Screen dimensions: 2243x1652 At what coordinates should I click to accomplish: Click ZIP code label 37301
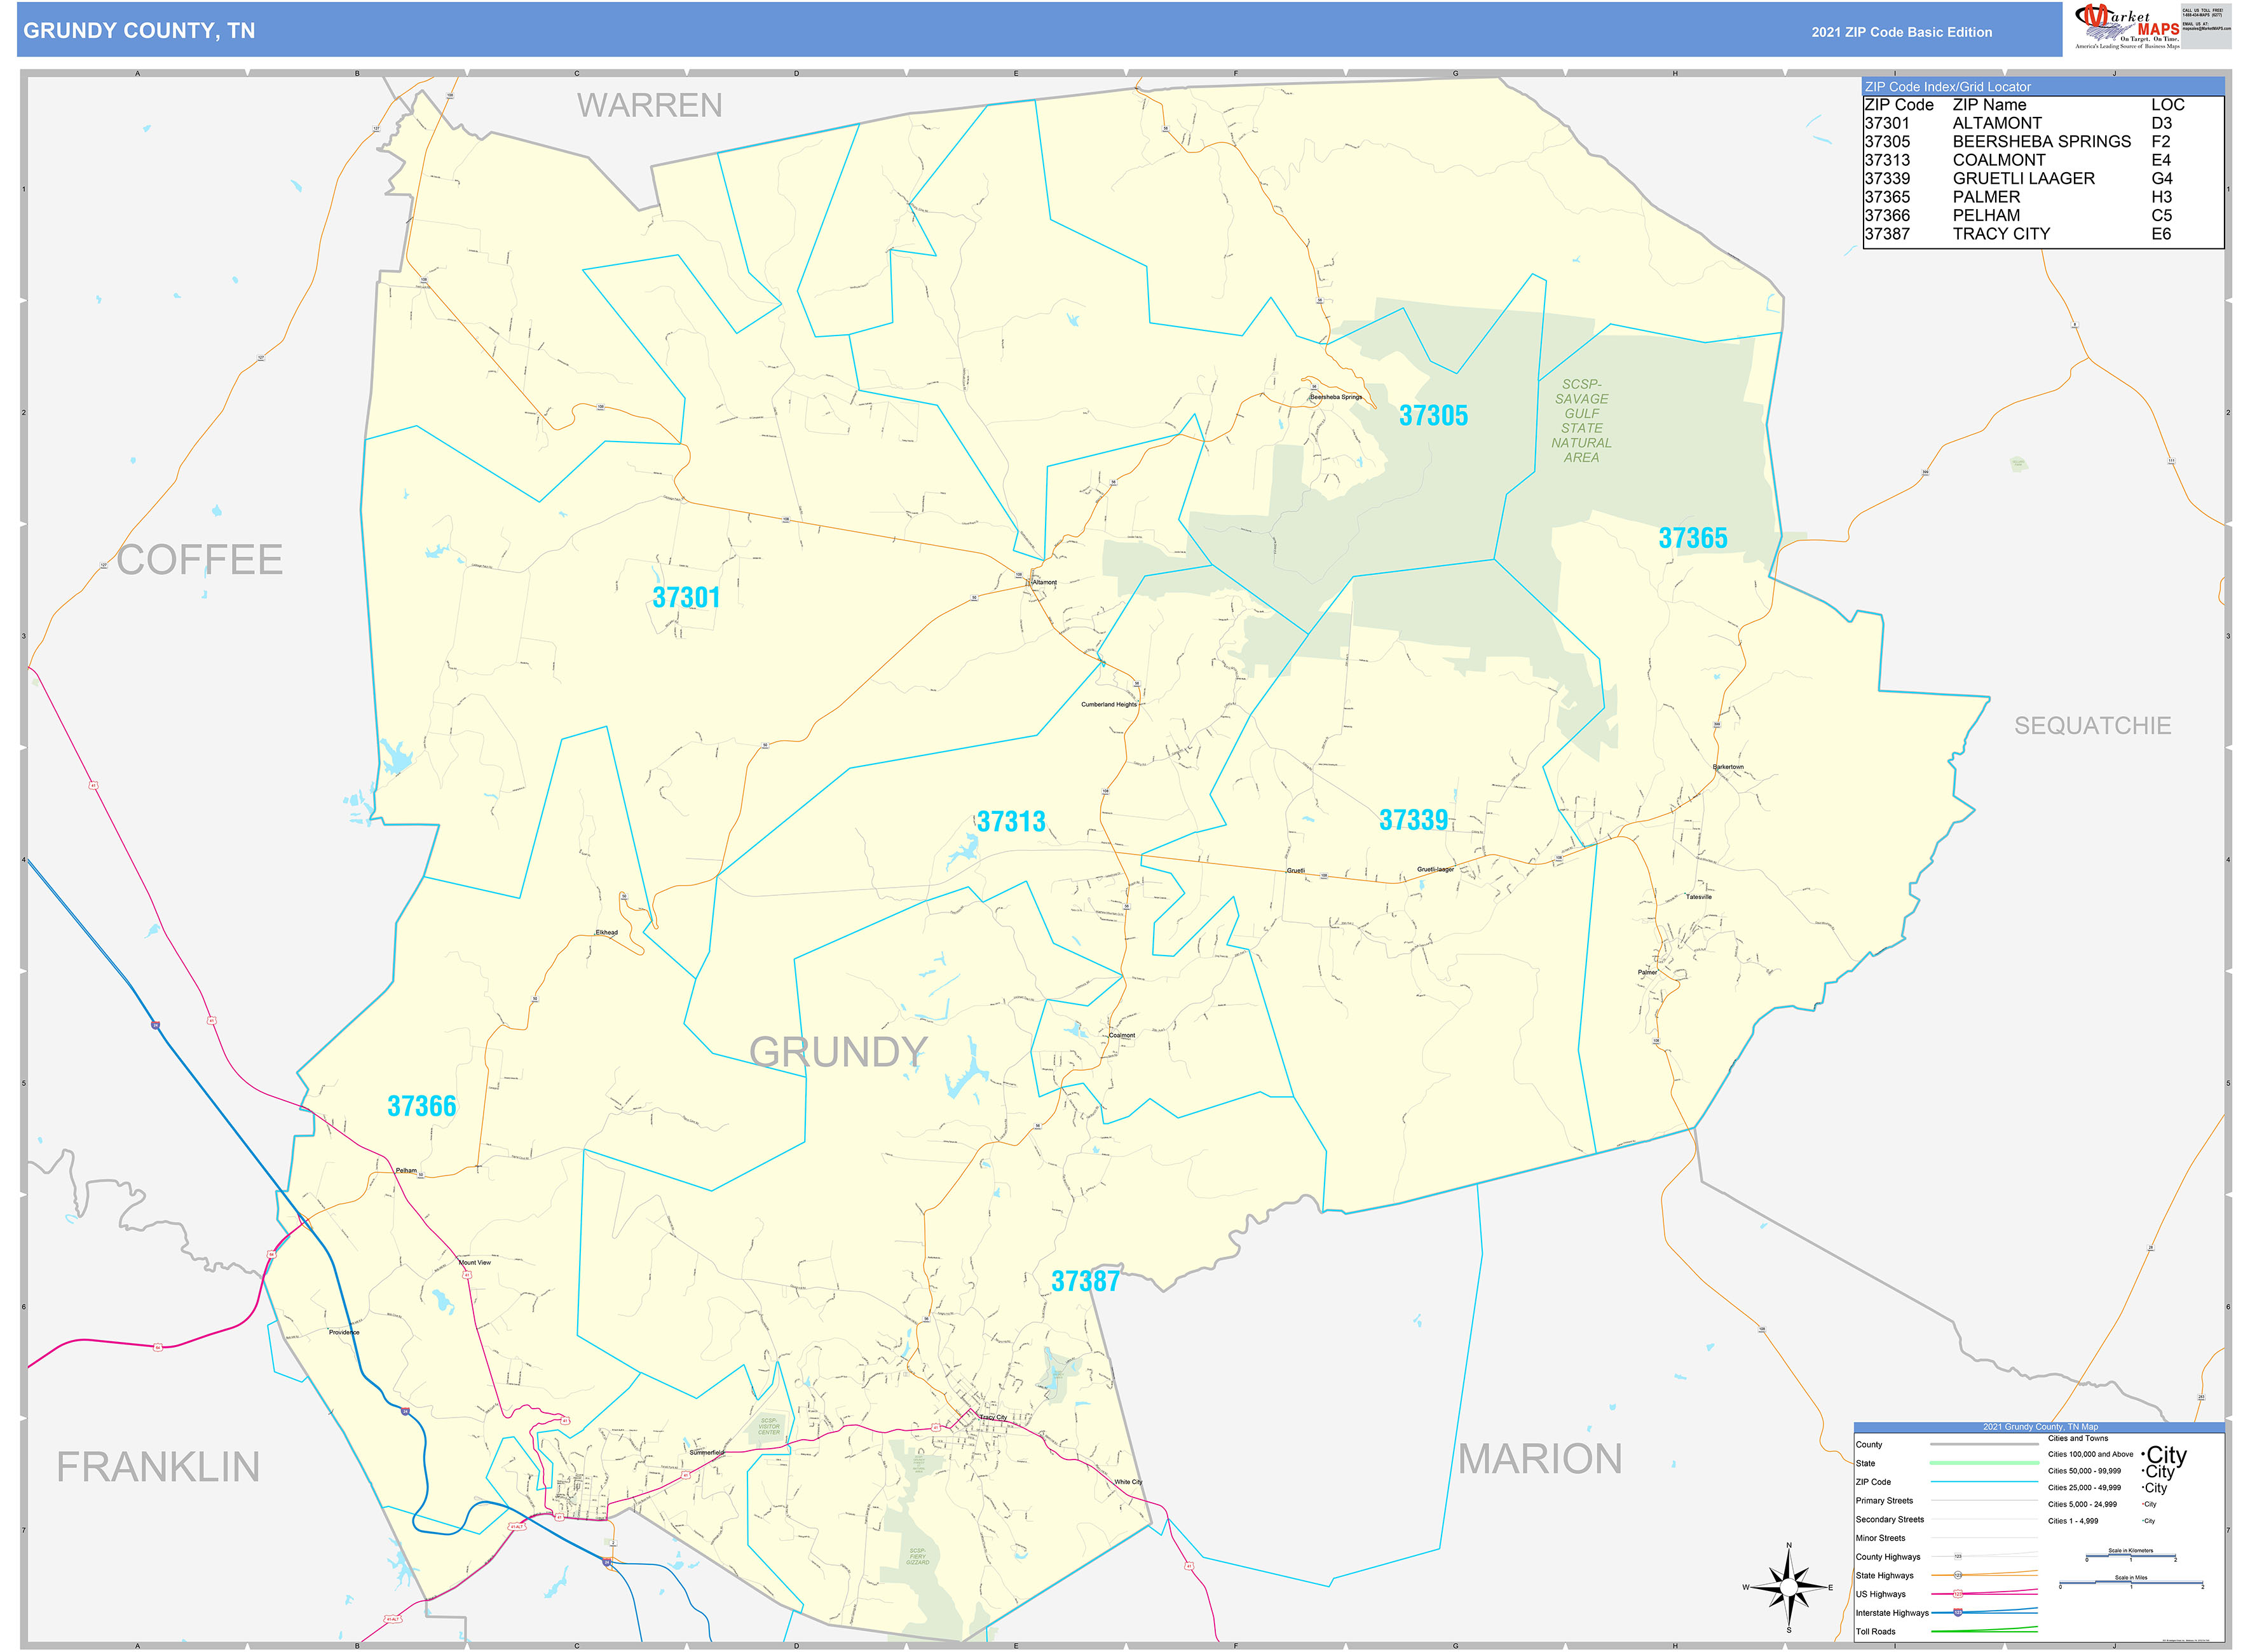[685, 598]
